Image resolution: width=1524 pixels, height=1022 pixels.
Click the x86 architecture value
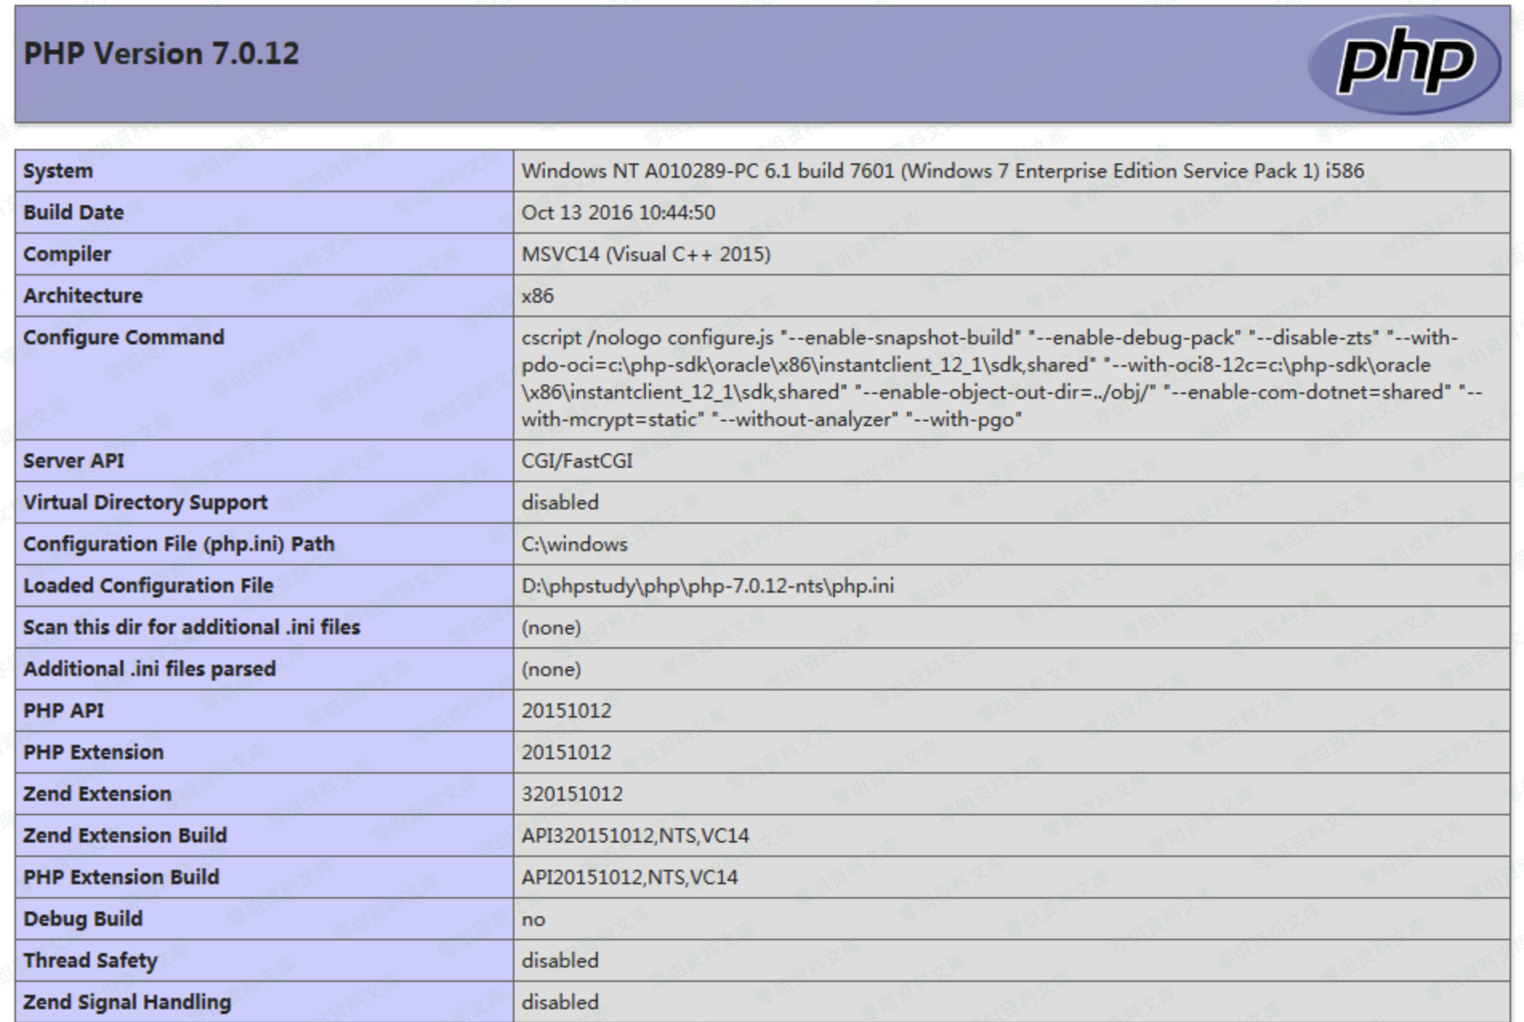(538, 296)
